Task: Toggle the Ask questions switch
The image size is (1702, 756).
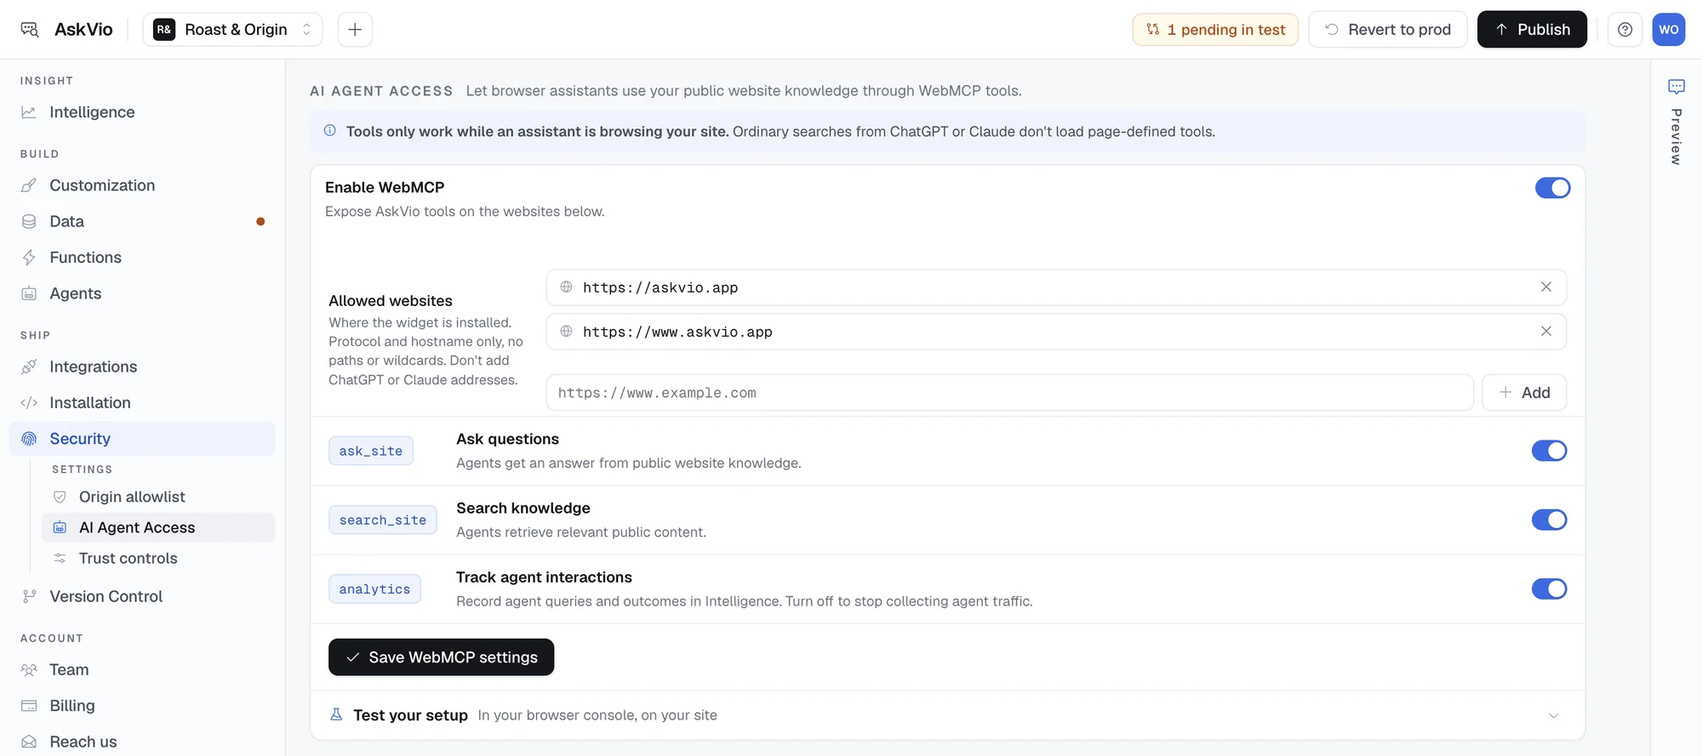Action: pyautogui.click(x=1549, y=451)
